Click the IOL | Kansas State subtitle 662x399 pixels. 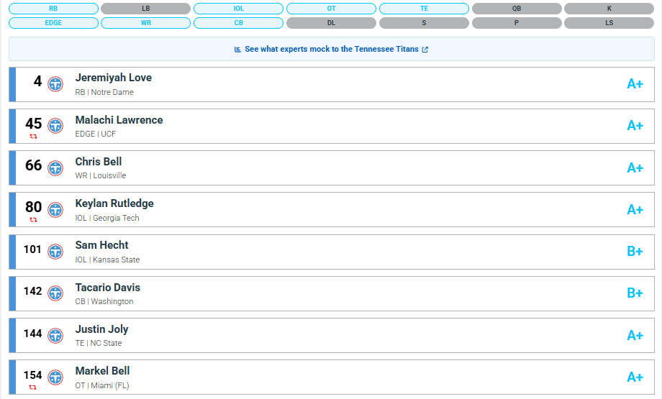click(107, 260)
